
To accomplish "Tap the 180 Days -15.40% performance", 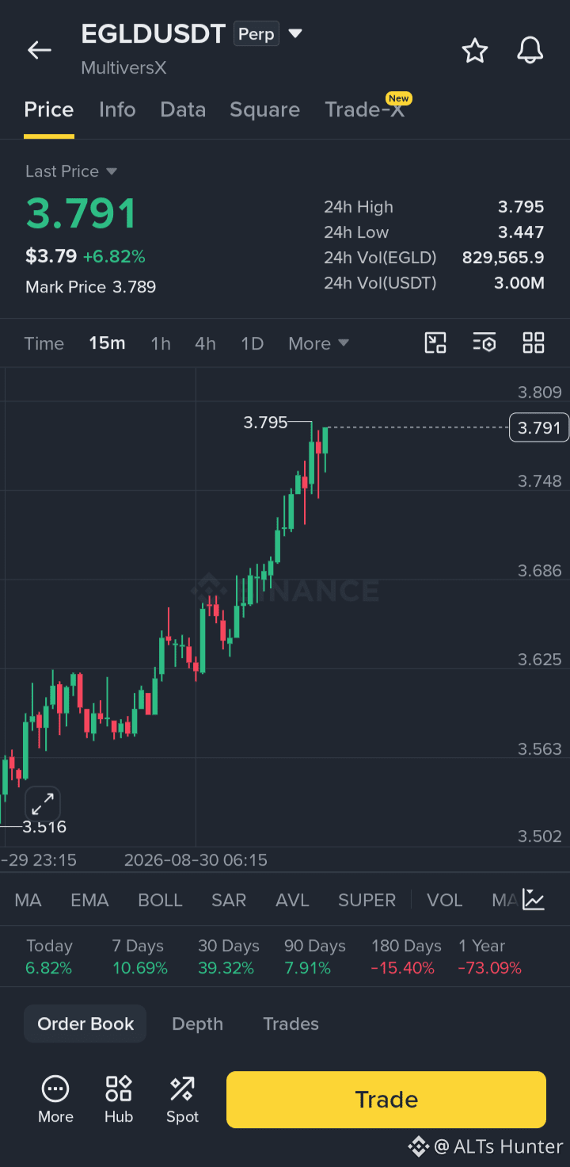I will pyautogui.click(x=406, y=957).
